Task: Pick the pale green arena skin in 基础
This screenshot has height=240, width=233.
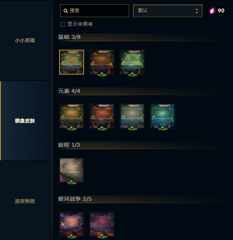Action: tap(132, 62)
